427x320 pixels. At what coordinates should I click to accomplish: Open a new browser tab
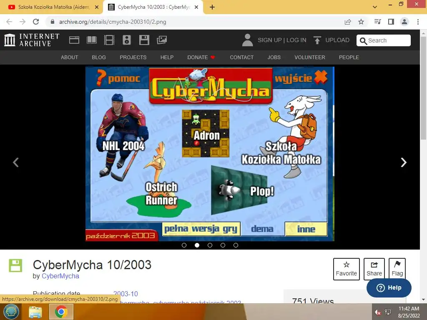coord(212,7)
